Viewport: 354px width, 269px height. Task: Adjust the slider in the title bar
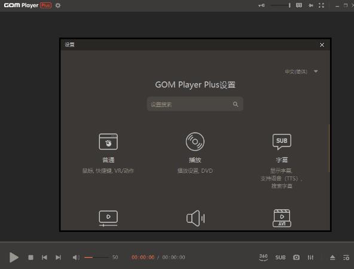tap(281, 5)
